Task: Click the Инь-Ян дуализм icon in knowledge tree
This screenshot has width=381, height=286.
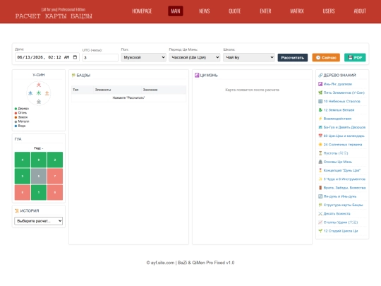Action: [x=320, y=84]
